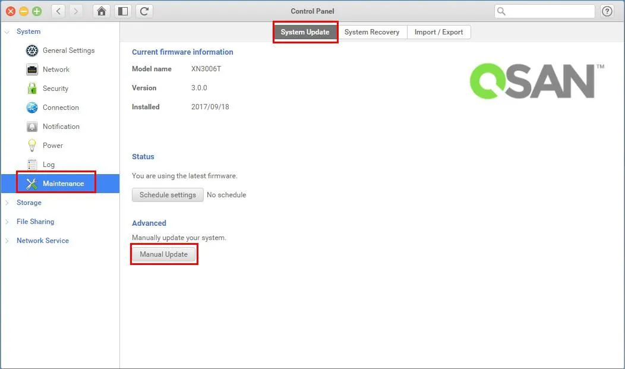Click the Network Service category label
The width and height of the screenshot is (625, 369).
43,241
